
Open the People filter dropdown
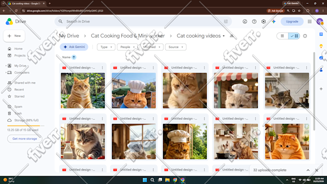click(x=127, y=47)
